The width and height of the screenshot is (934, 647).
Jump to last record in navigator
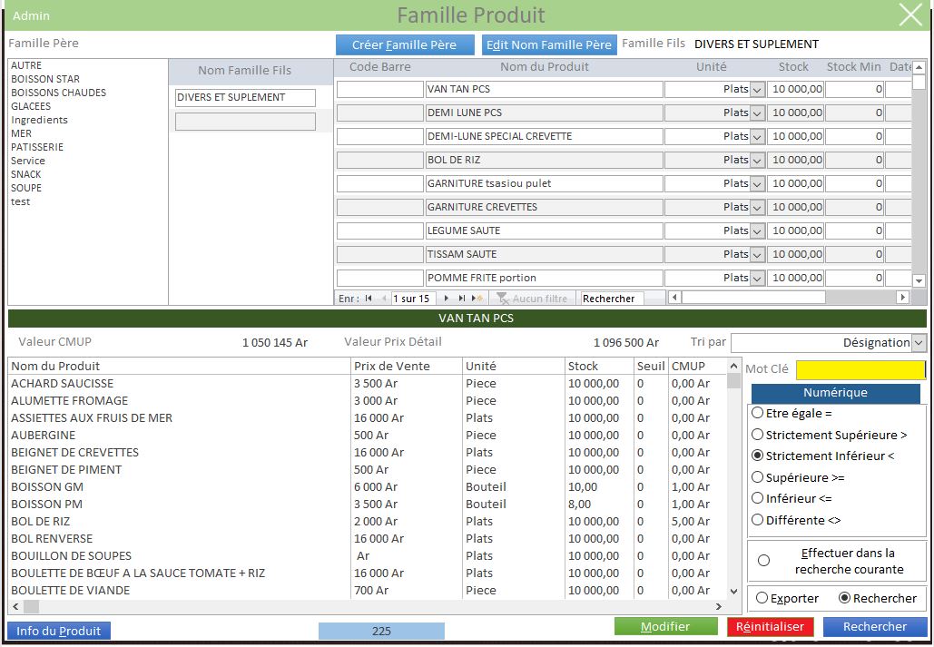pos(461,299)
